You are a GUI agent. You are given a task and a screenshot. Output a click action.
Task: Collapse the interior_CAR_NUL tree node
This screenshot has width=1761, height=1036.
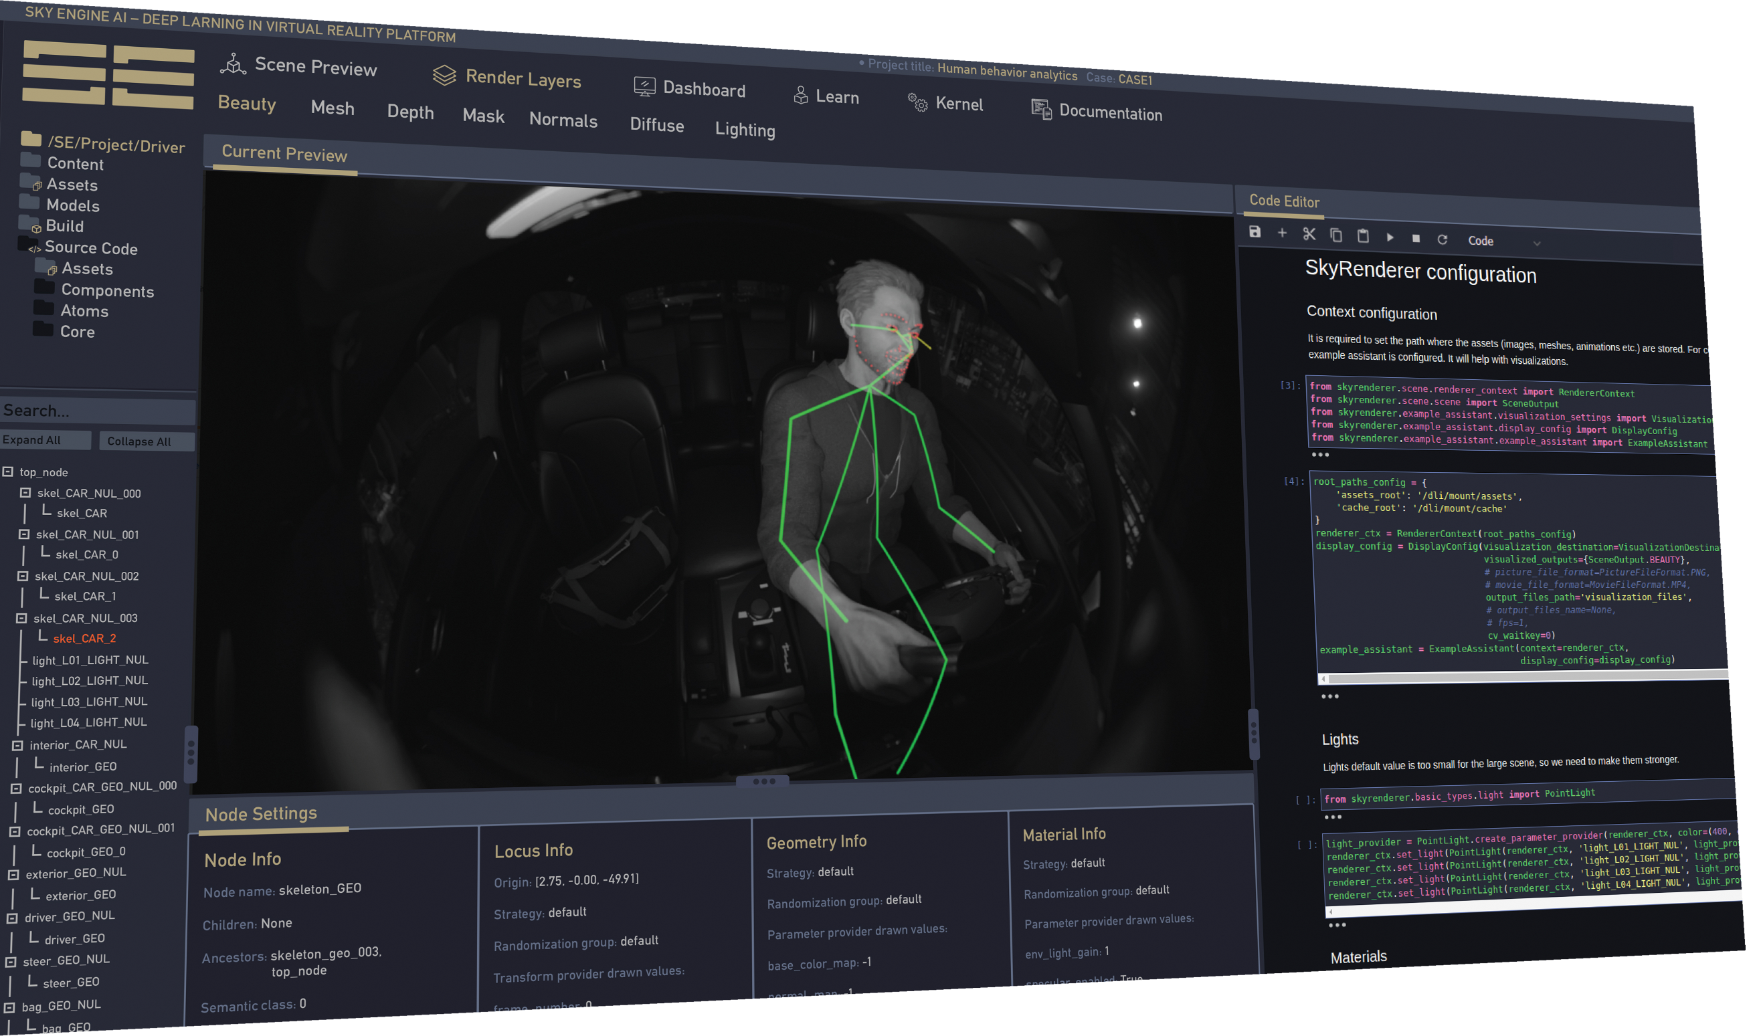point(17,745)
